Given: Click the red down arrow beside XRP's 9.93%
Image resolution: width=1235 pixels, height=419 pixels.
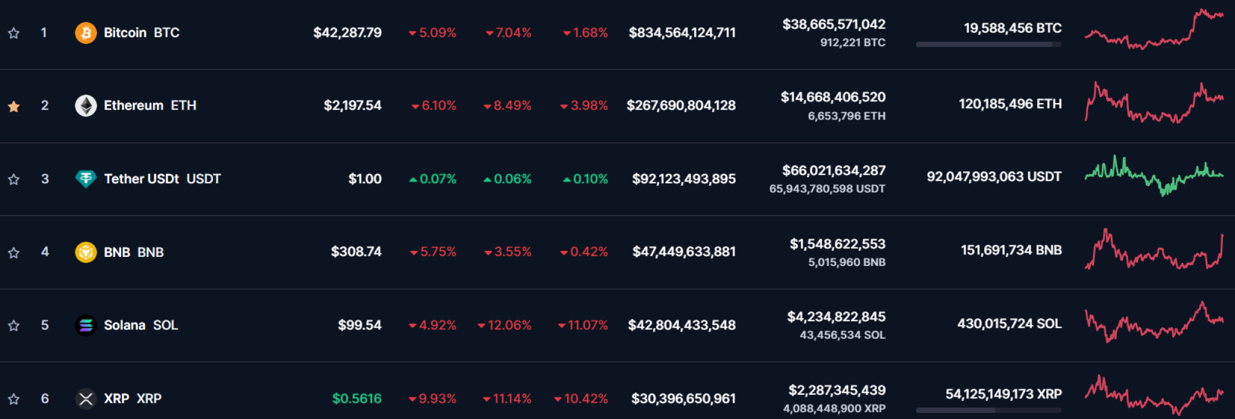Looking at the screenshot, I should (x=412, y=399).
